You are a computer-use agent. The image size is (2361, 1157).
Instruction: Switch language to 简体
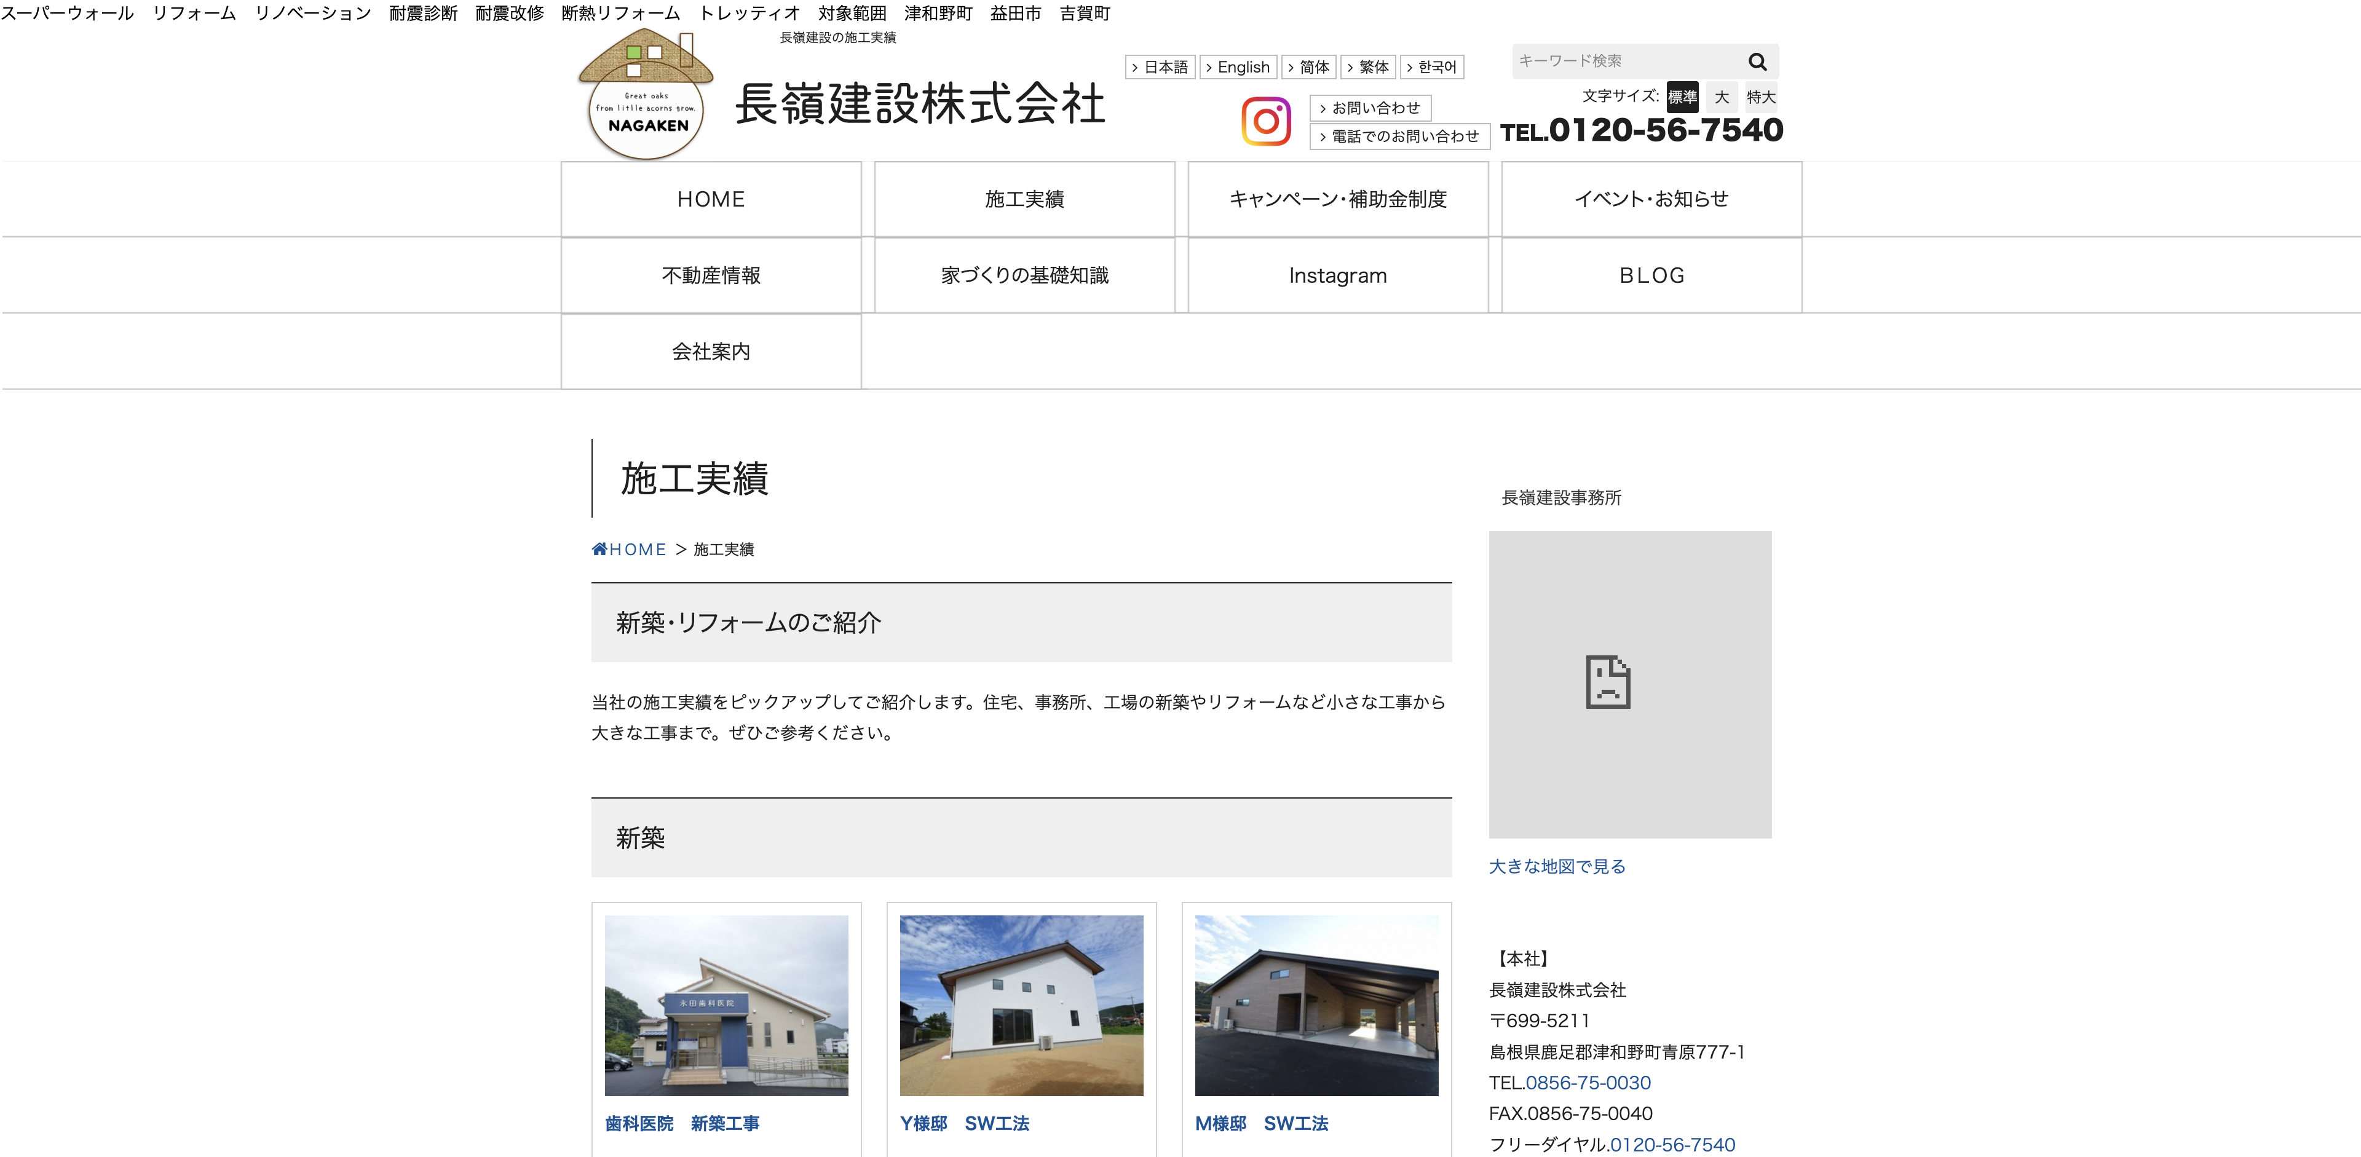click(x=1308, y=67)
